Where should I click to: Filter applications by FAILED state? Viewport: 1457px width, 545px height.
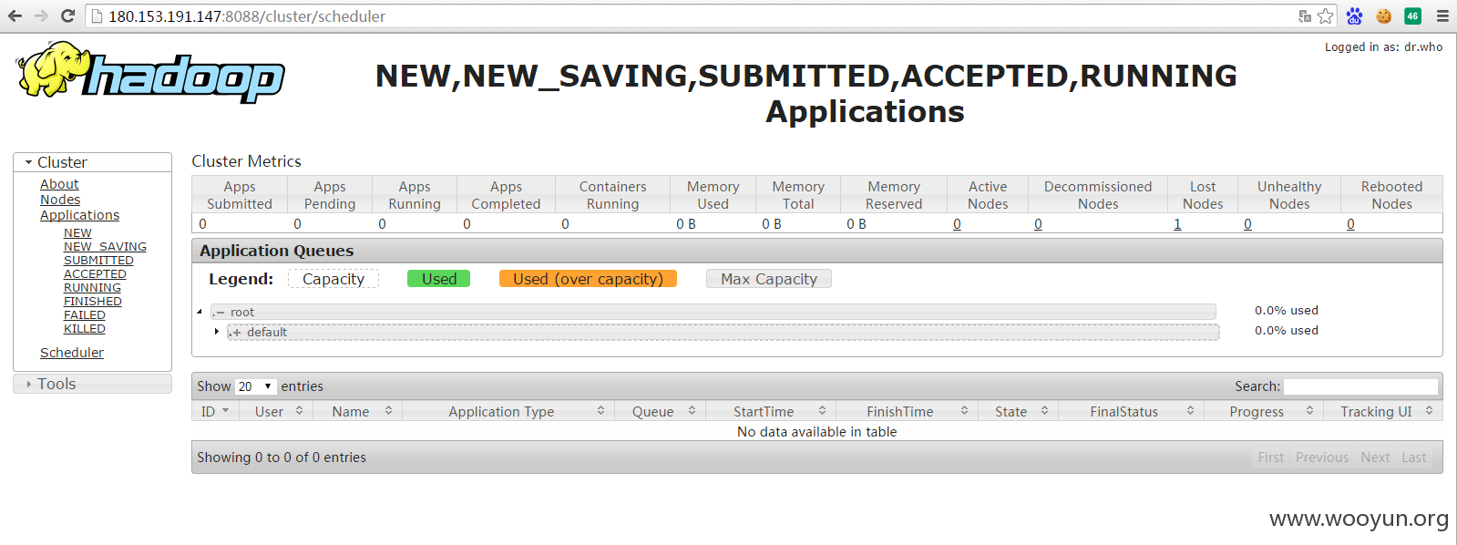tap(85, 315)
